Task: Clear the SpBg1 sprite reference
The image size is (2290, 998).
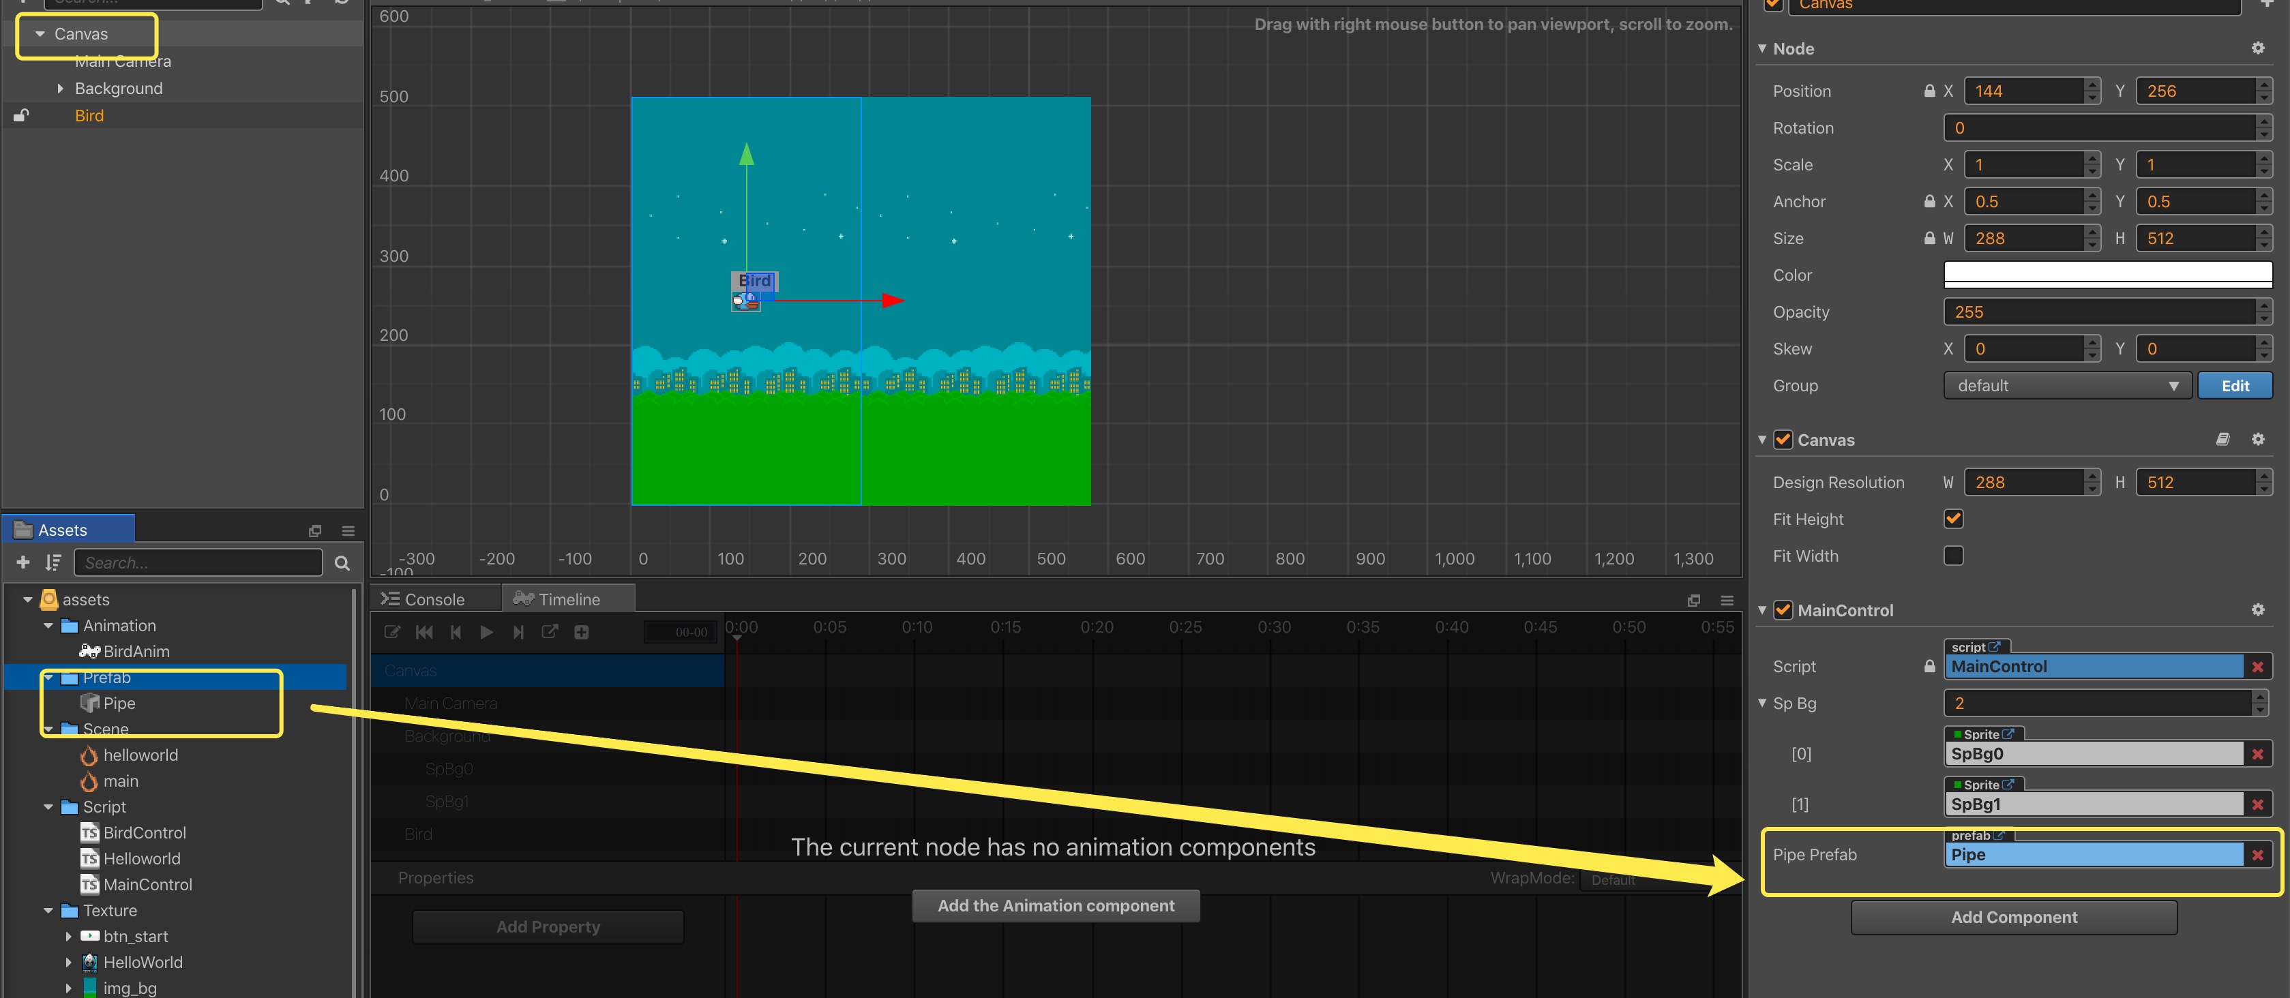Action: click(2258, 804)
